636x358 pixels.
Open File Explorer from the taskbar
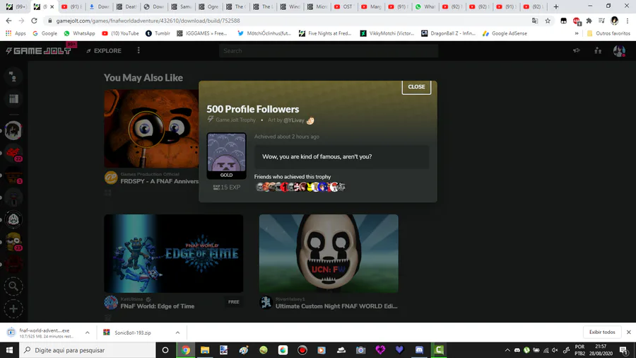205,350
